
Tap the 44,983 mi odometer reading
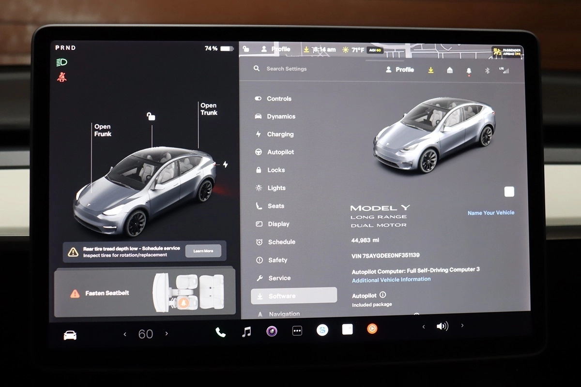[365, 240]
